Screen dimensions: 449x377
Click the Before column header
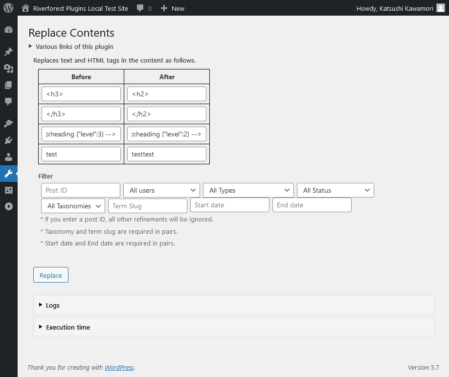click(x=81, y=77)
